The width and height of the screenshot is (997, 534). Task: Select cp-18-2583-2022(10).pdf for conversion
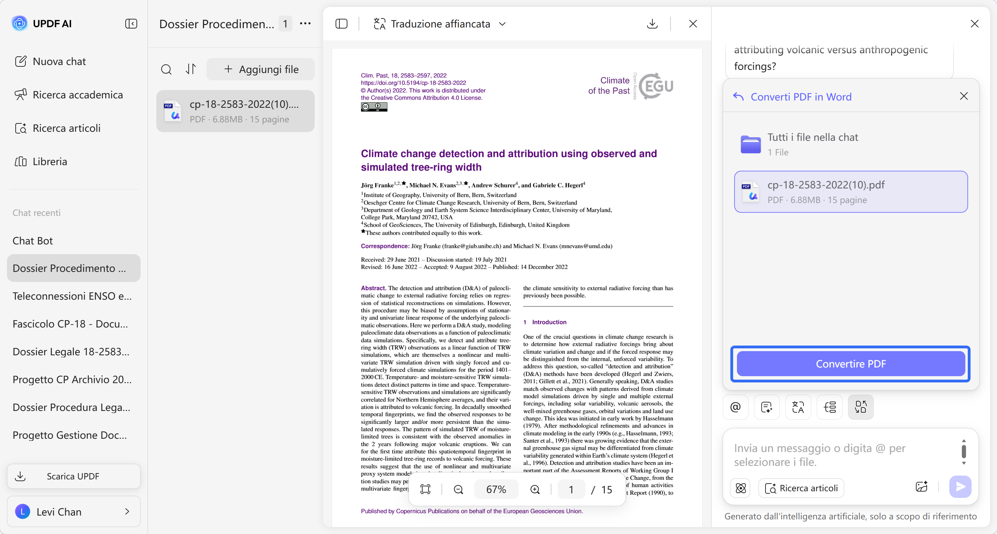851,192
